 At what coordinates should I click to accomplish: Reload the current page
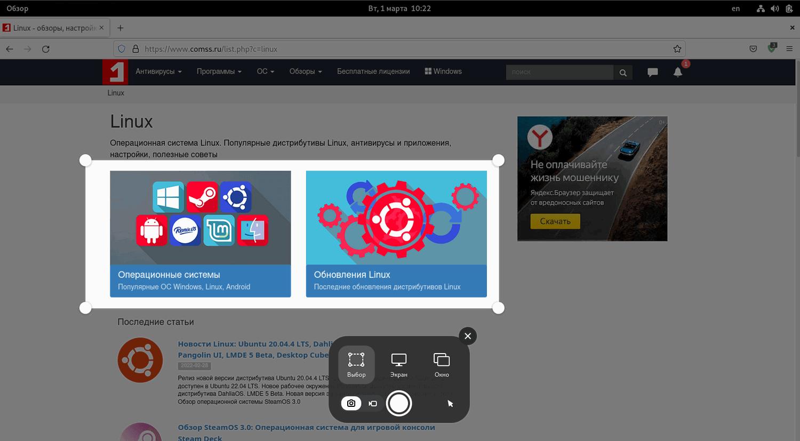[46, 49]
